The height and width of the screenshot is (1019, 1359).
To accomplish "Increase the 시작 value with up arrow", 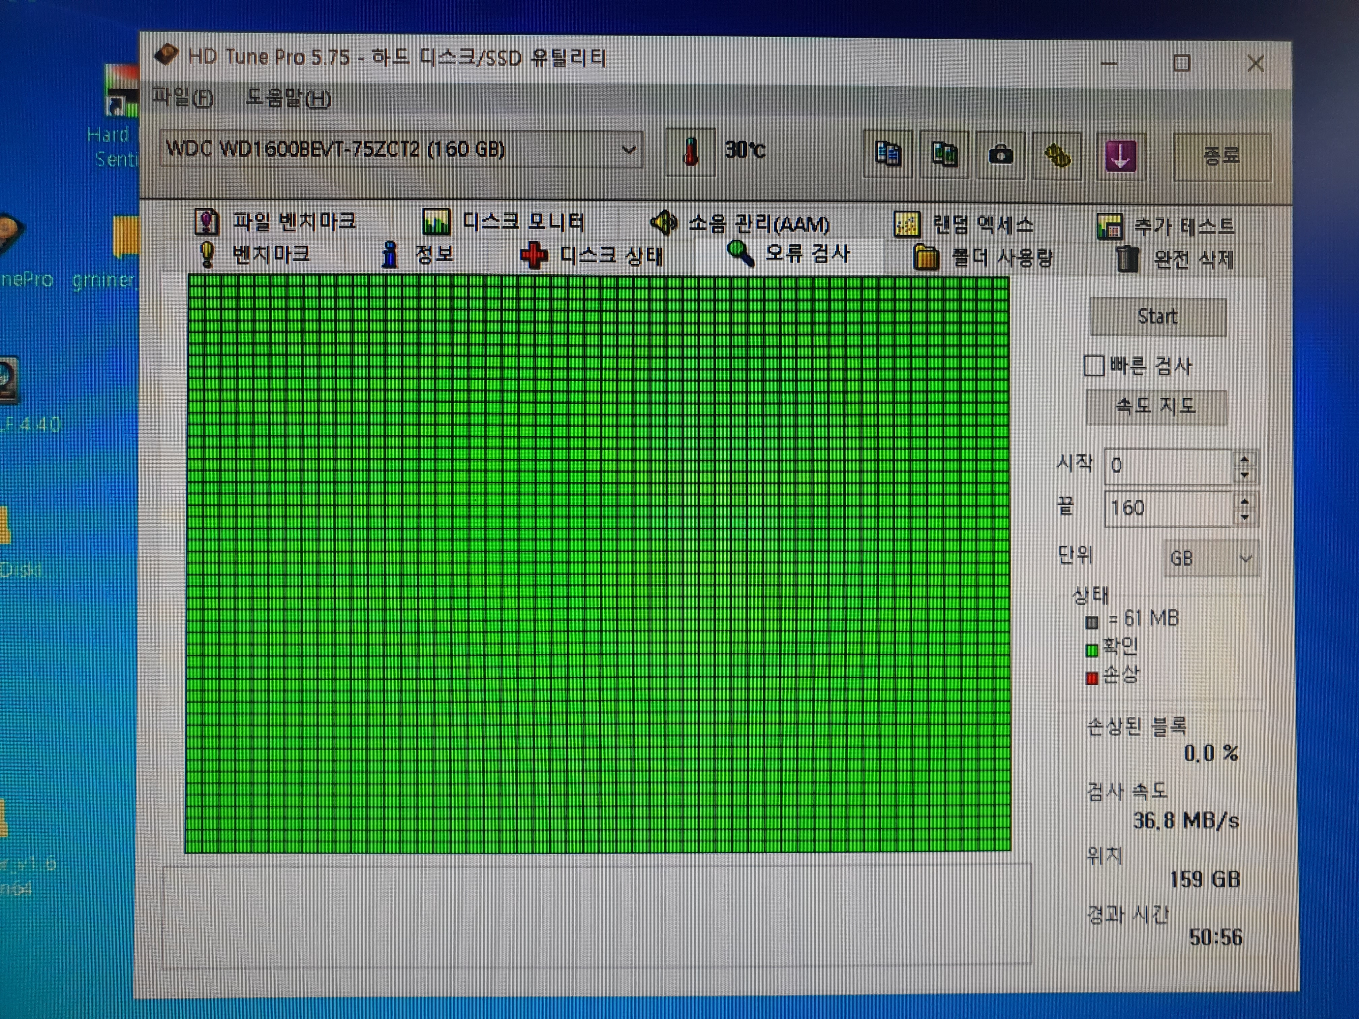I will pos(1244,459).
